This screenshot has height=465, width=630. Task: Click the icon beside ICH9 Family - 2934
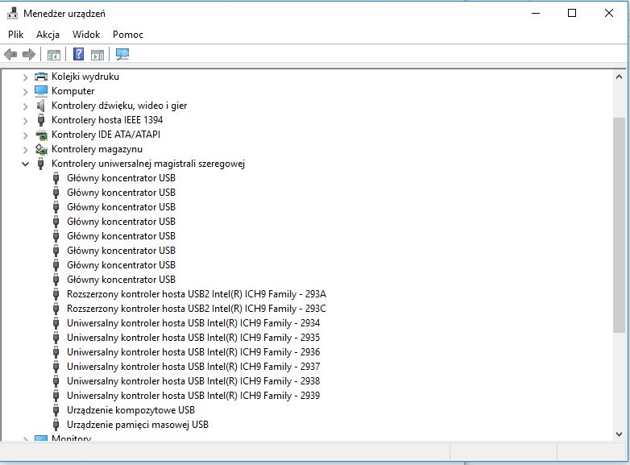(x=56, y=323)
